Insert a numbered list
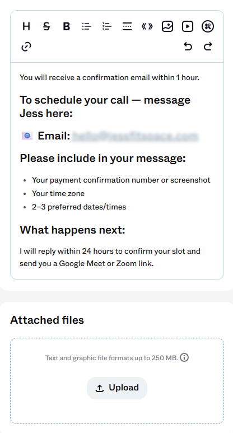The image size is (233, 433). pos(107,26)
